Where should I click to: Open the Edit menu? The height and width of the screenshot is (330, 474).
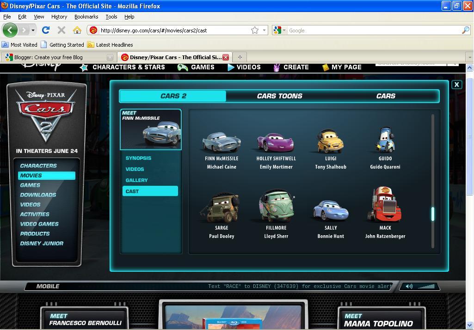click(x=22, y=17)
